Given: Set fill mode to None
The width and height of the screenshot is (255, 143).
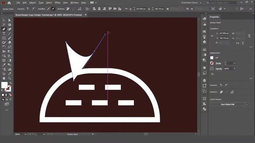Looking at the screenshot, I should pos(10,95).
